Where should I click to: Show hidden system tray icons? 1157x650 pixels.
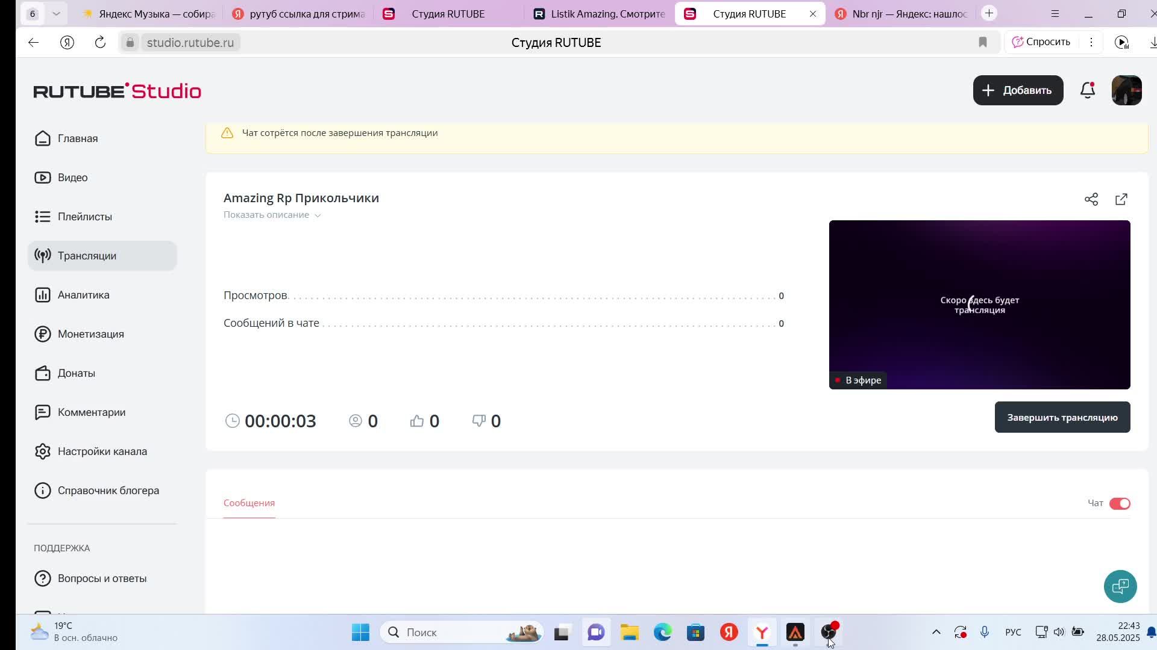coord(936,632)
